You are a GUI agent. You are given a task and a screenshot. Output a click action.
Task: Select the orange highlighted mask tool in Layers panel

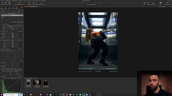tap(14, 22)
